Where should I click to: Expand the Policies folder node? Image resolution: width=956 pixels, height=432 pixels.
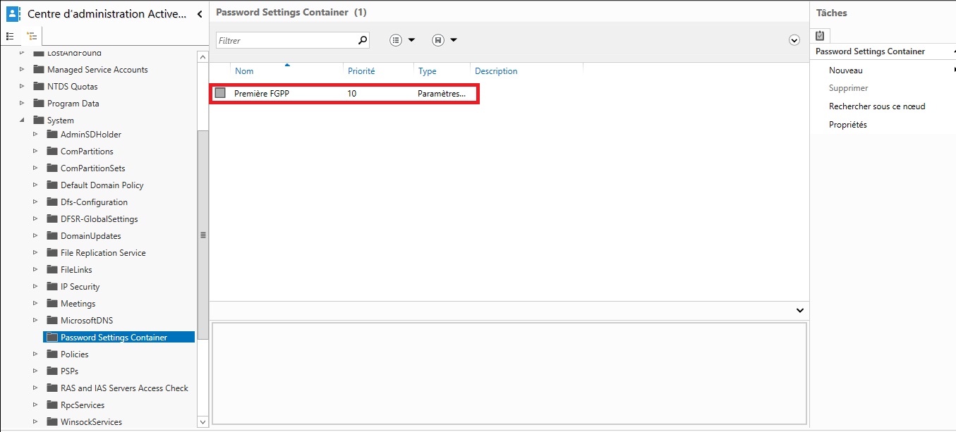click(35, 354)
